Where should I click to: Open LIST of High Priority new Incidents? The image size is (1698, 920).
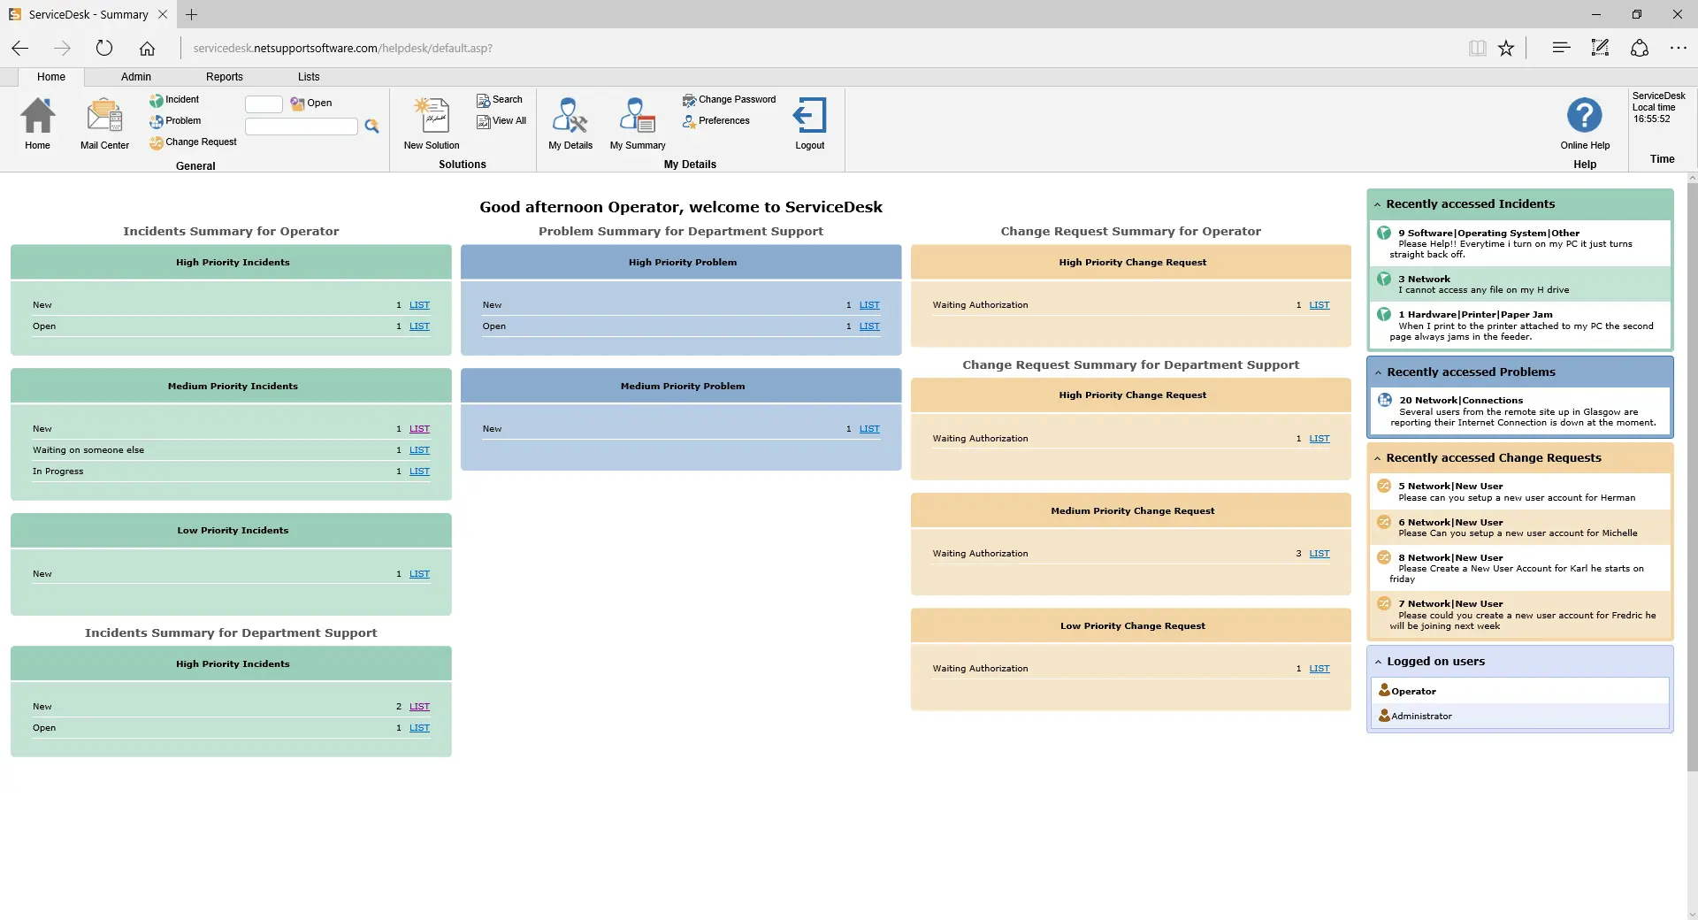pos(419,304)
